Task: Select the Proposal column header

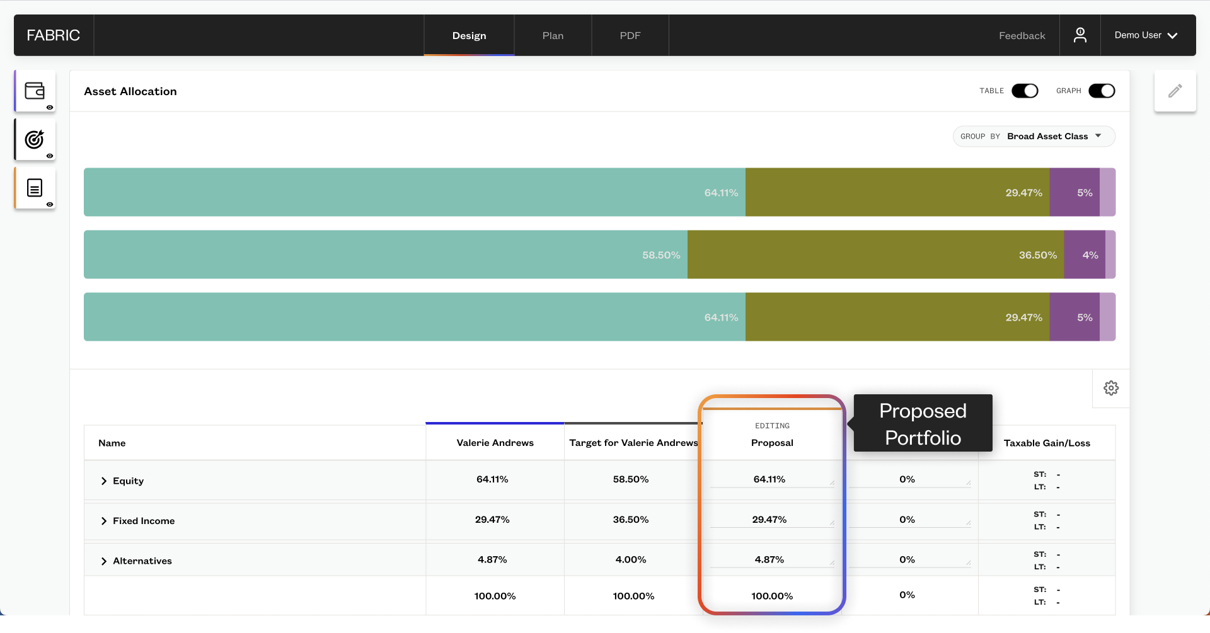Action: (x=772, y=443)
